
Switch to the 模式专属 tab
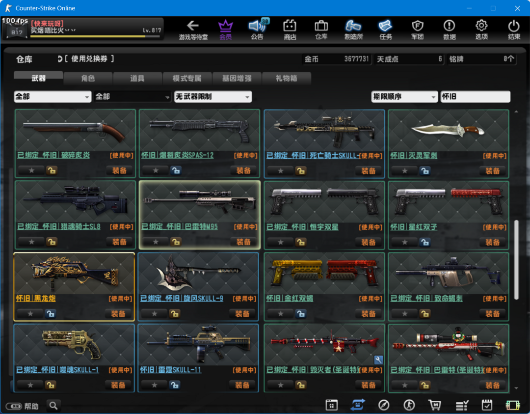click(187, 78)
